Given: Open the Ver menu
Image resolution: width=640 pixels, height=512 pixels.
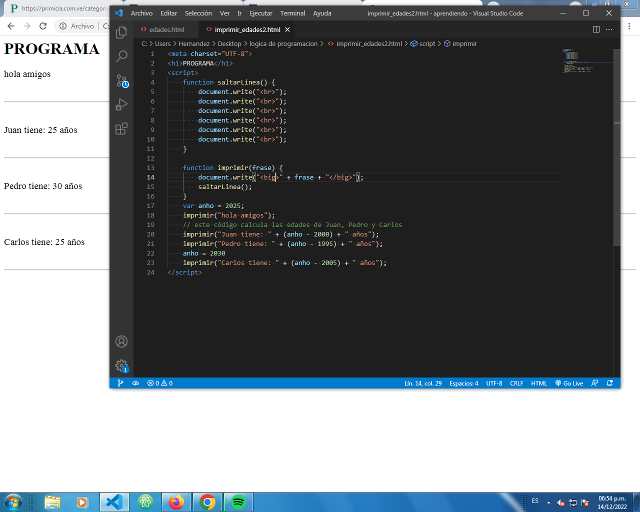Looking at the screenshot, I should pos(225,13).
